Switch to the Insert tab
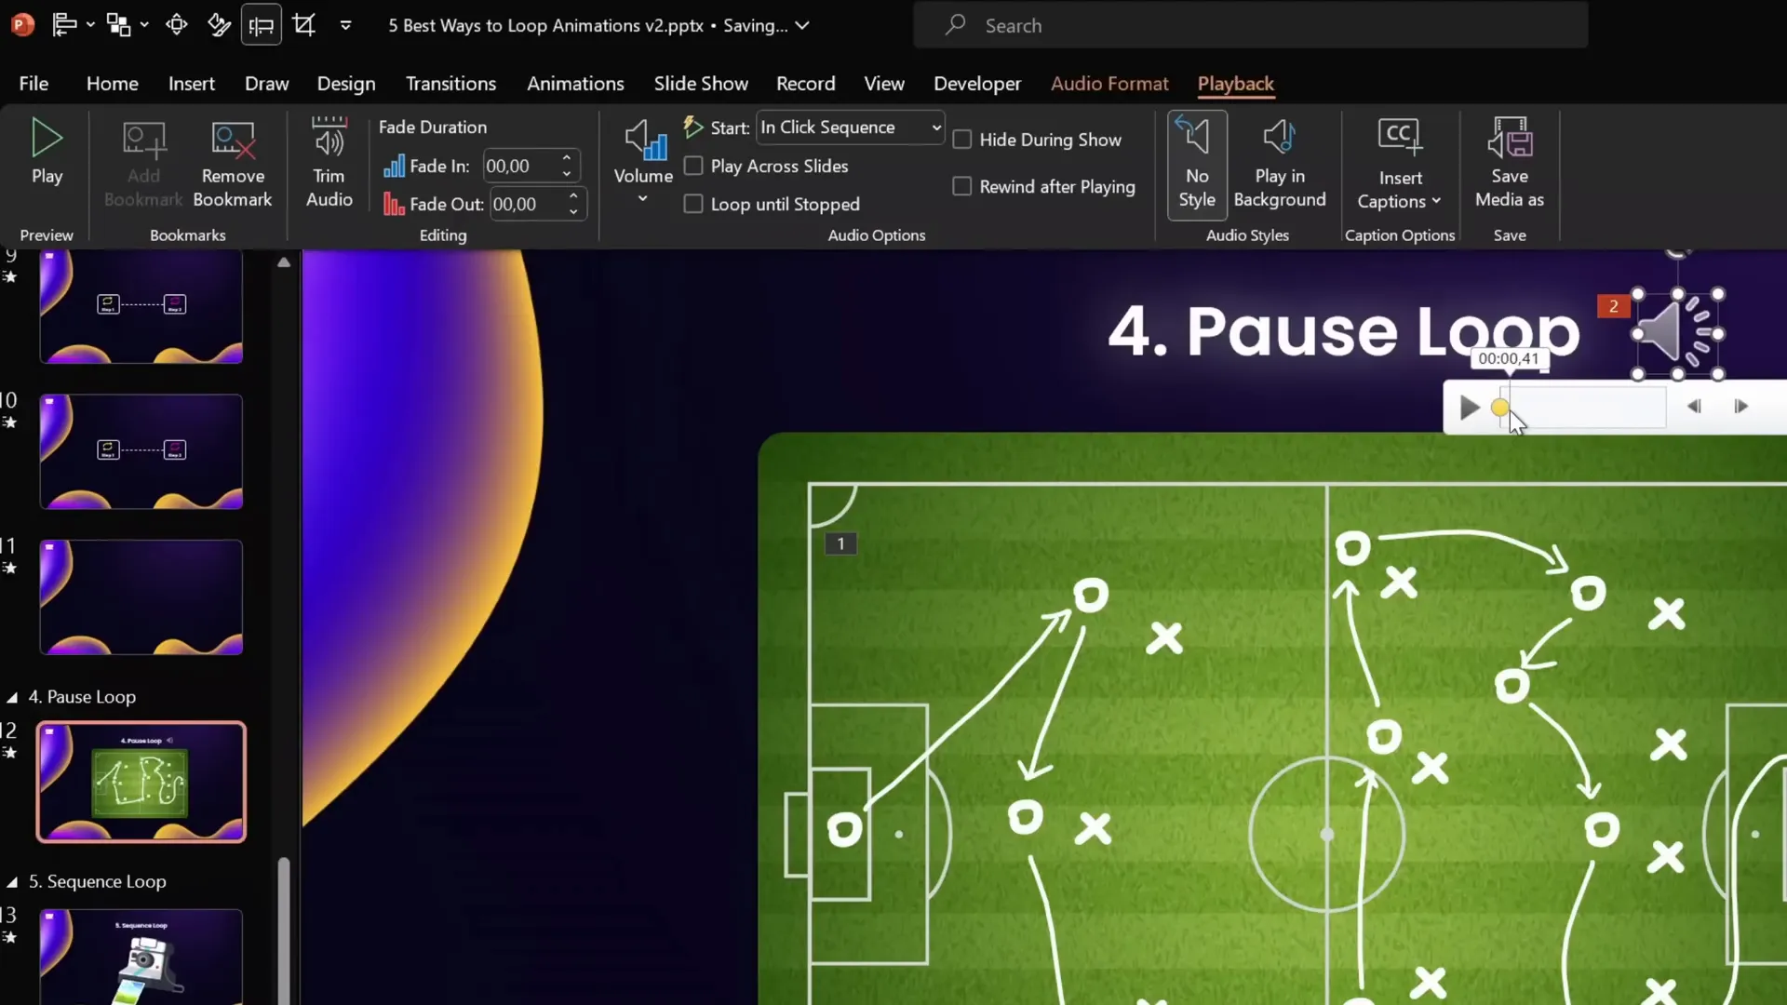Image resolution: width=1787 pixels, height=1005 pixels. tap(192, 84)
